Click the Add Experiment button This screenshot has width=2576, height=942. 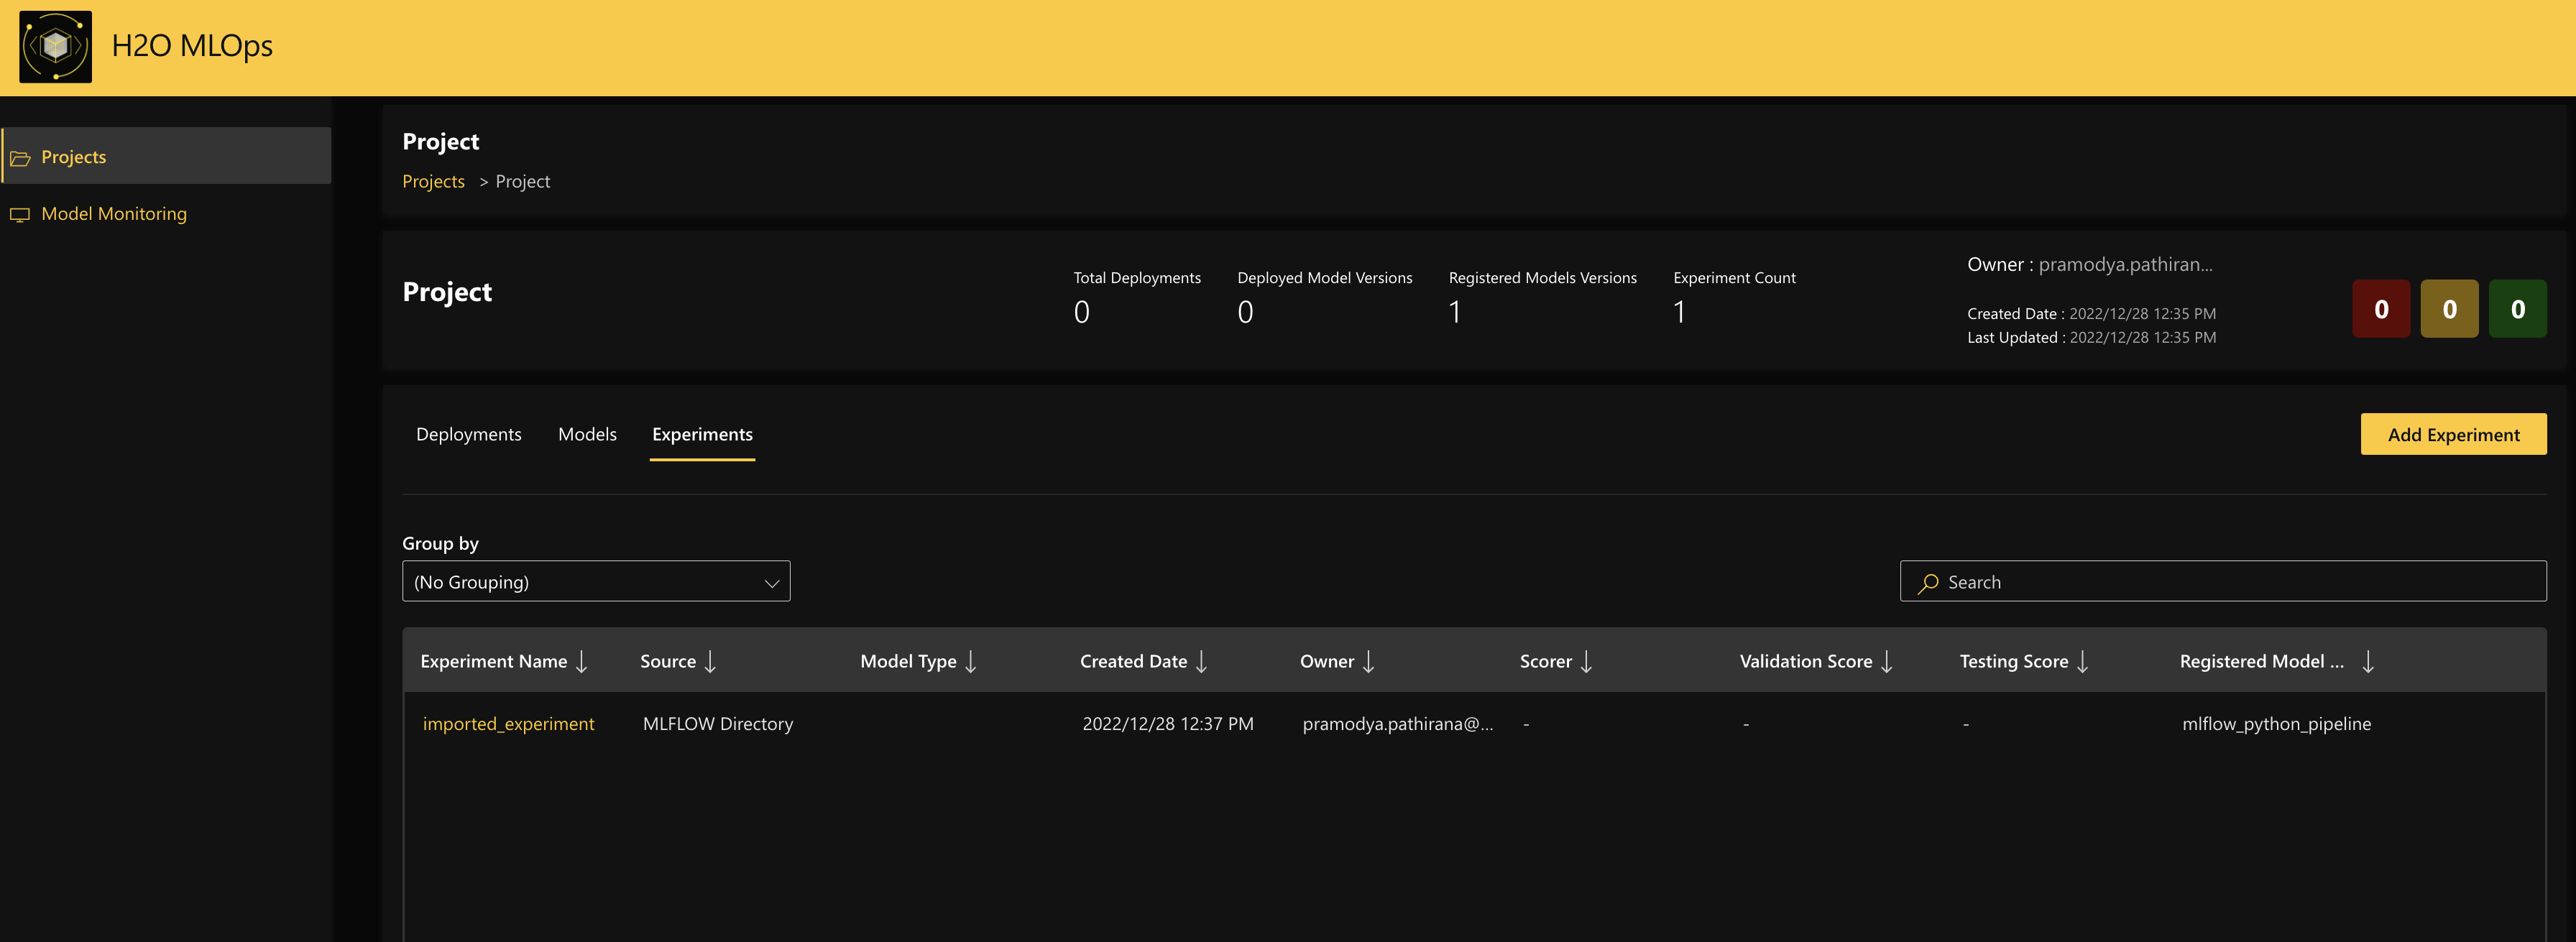[x=2453, y=434]
